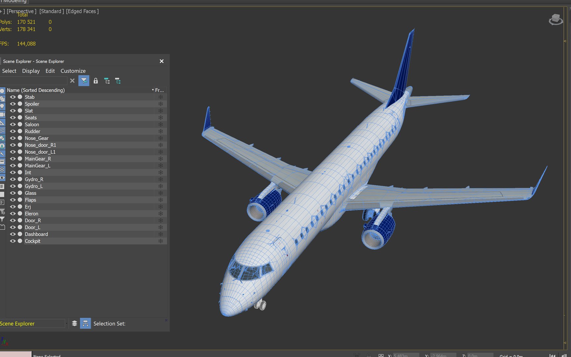Clear the search field with X icon
This screenshot has height=357, width=571.
pyautogui.click(x=72, y=81)
